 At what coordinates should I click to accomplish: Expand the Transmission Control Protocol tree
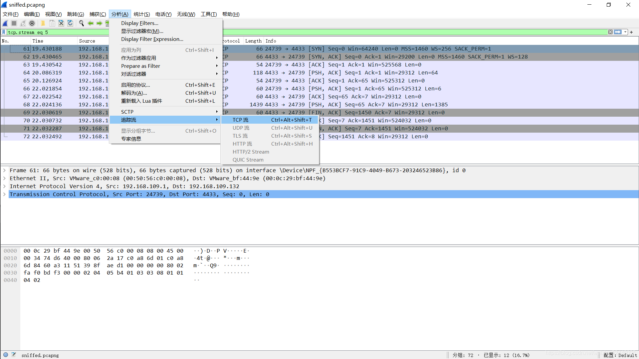[4, 194]
